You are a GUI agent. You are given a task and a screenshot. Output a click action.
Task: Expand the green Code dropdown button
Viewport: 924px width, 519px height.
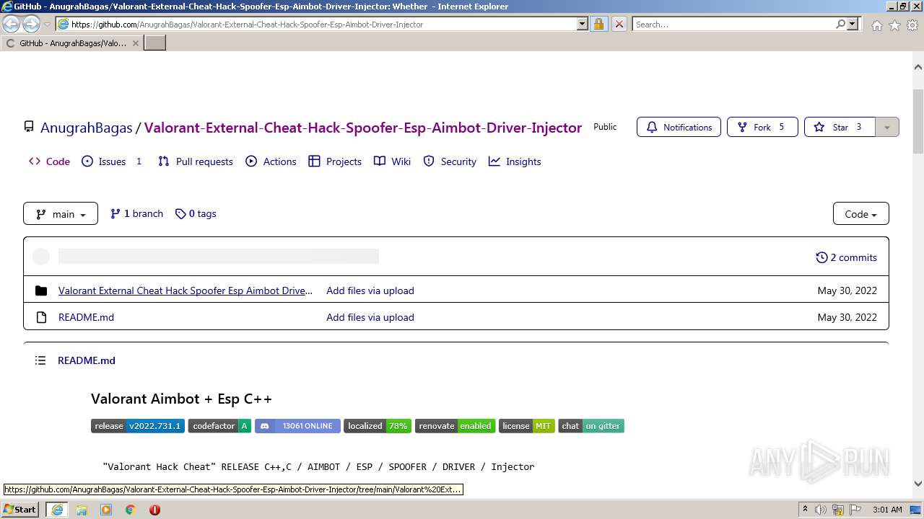tap(860, 213)
